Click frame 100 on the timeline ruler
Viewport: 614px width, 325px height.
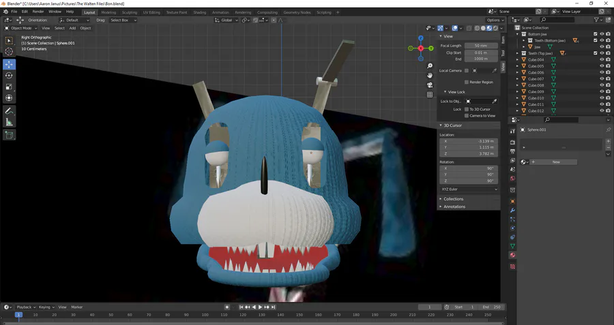point(205,315)
